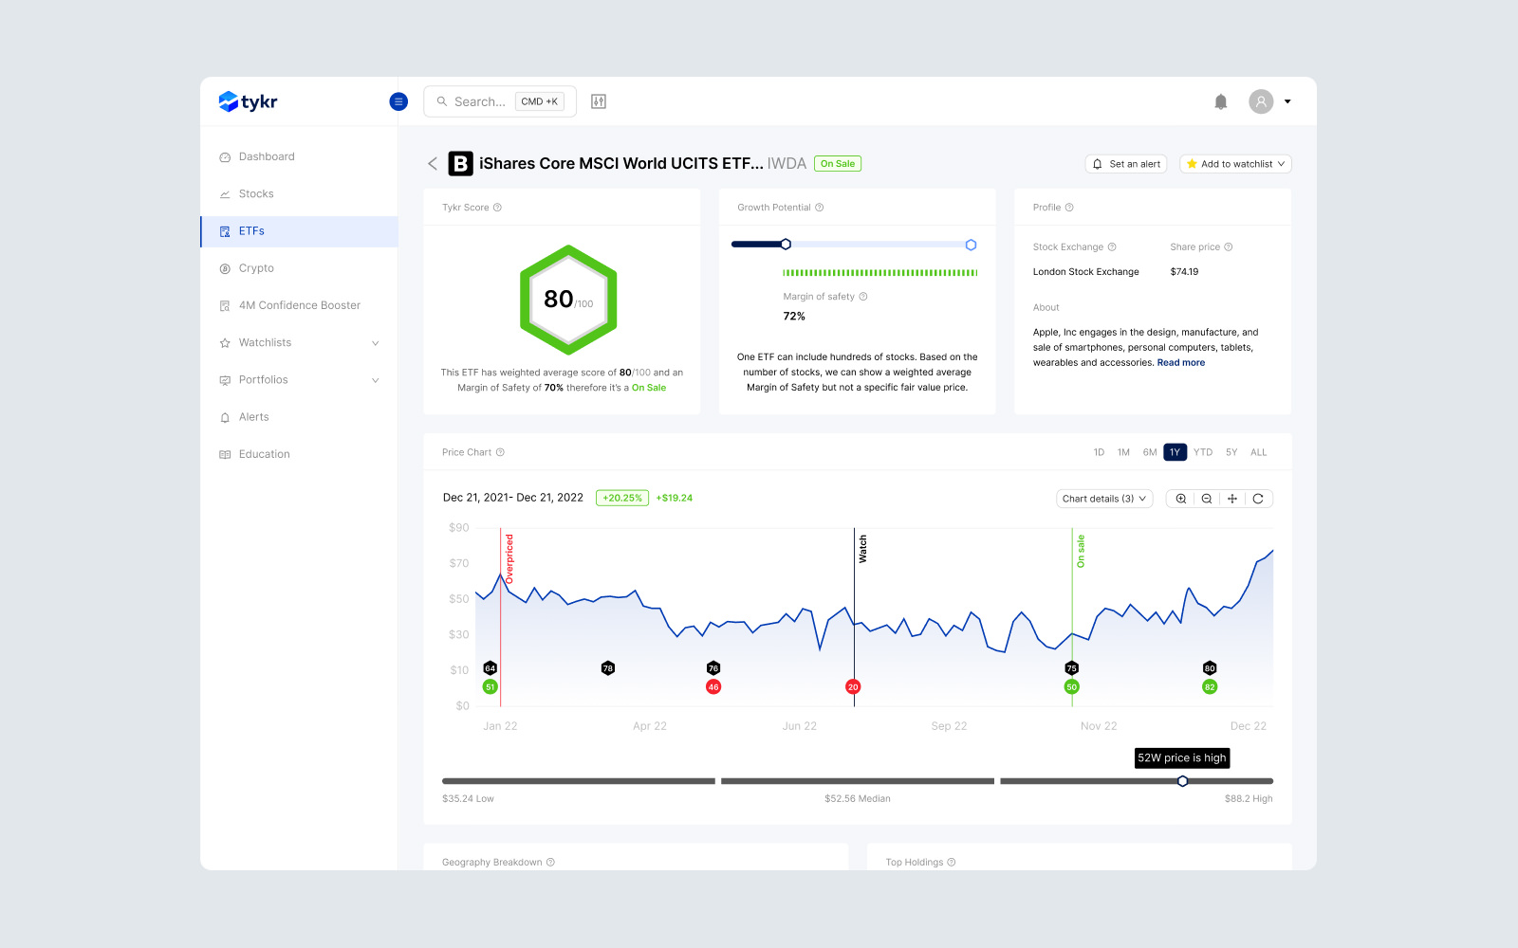This screenshot has width=1518, height=948.
Task: Click the Top Holdings help icon
Action: 952,863
